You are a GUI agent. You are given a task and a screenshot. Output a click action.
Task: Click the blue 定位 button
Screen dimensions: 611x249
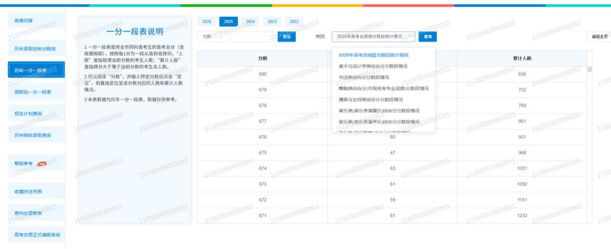click(x=286, y=37)
